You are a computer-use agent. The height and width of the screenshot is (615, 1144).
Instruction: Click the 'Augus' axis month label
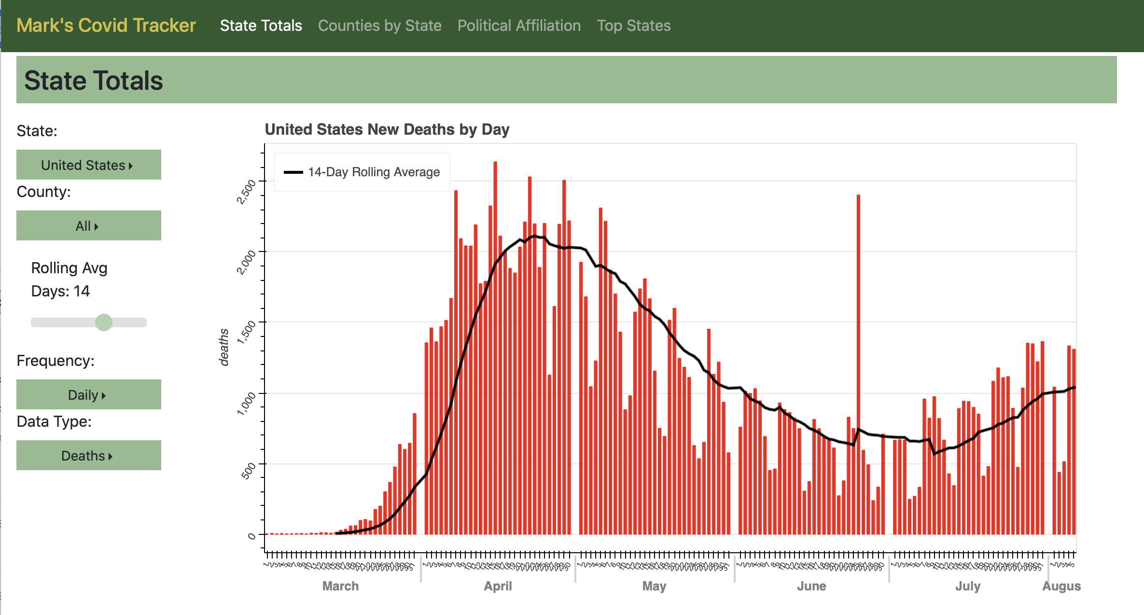tap(1061, 586)
